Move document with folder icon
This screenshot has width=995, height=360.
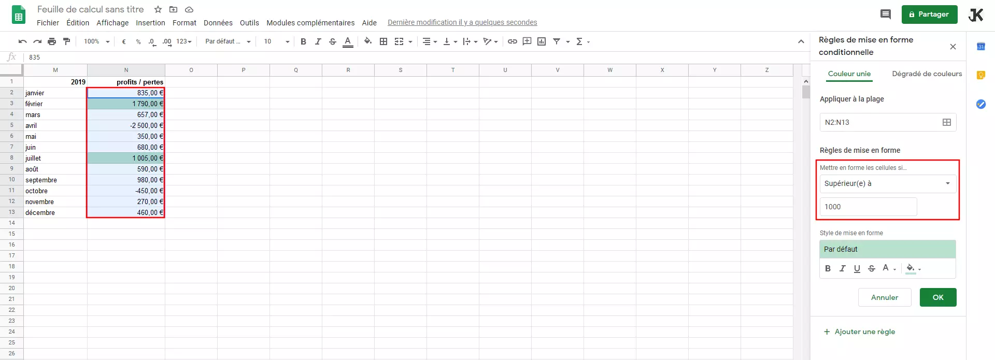(x=174, y=9)
